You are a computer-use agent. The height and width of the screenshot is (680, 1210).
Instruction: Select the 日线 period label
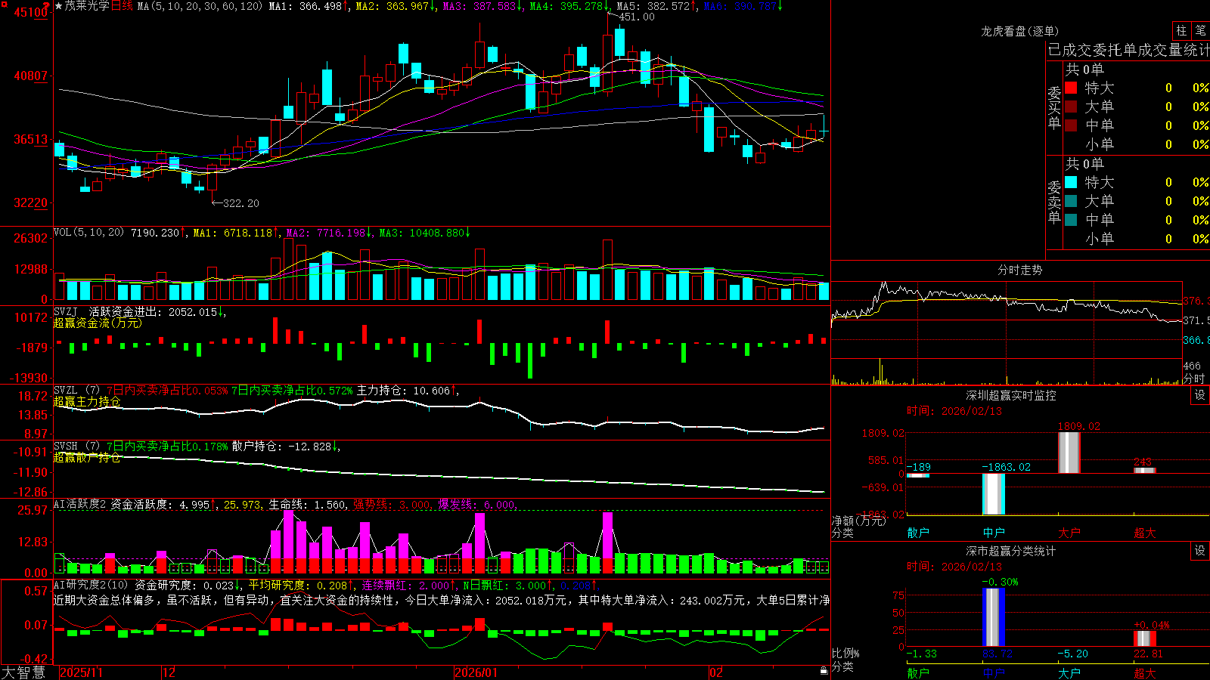point(122,6)
